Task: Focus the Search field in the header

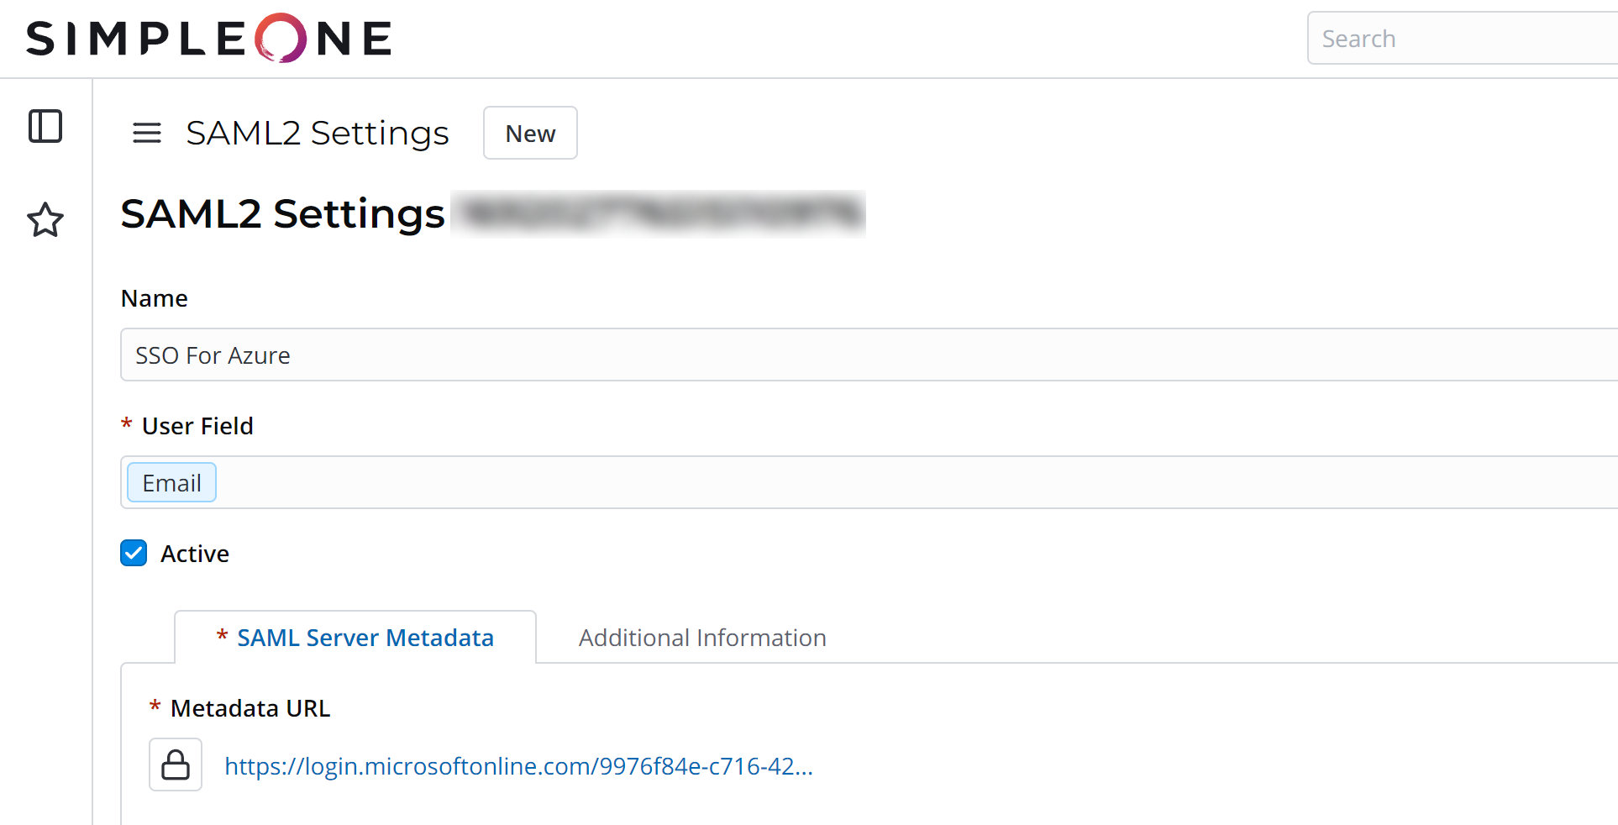Action: tap(1462, 39)
